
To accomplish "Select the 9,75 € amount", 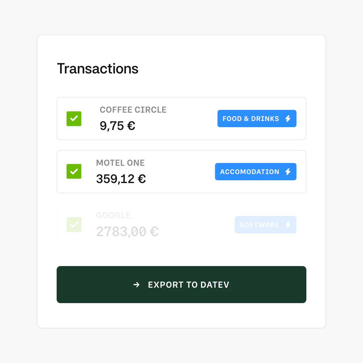I will pos(117,126).
